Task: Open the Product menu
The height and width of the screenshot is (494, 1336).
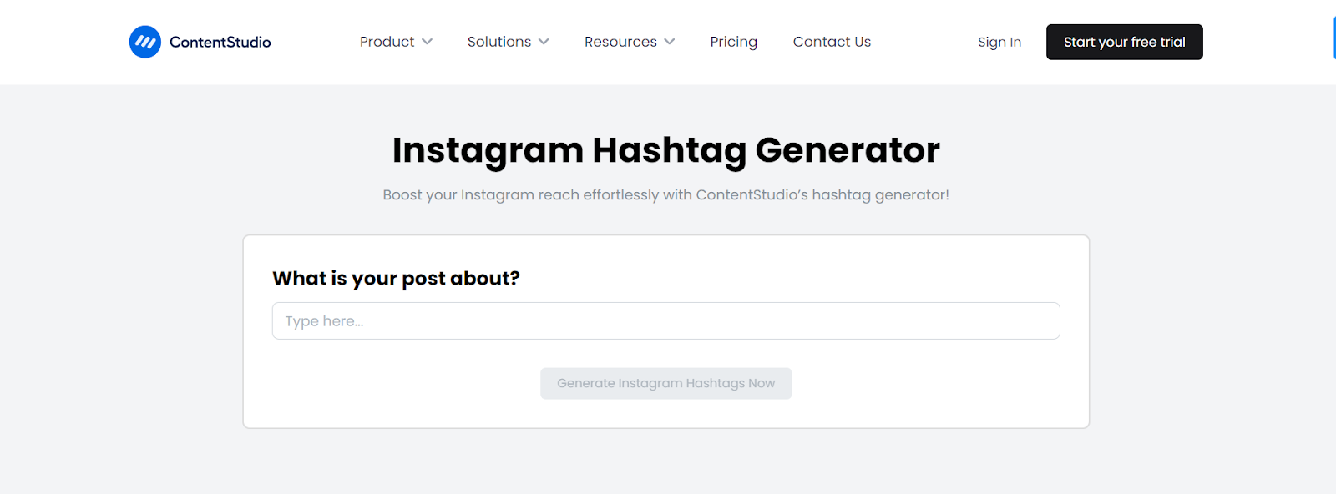Action: (x=387, y=42)
